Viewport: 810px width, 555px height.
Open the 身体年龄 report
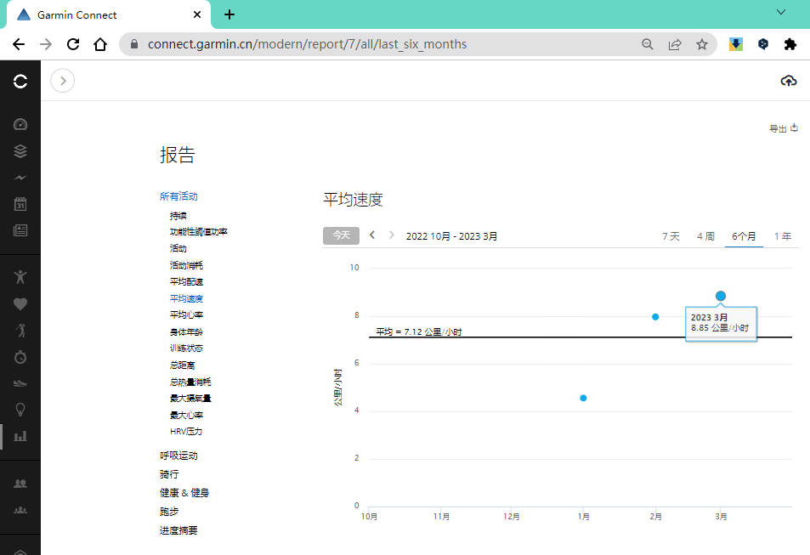pyautogui.click(x=186, y=331)
